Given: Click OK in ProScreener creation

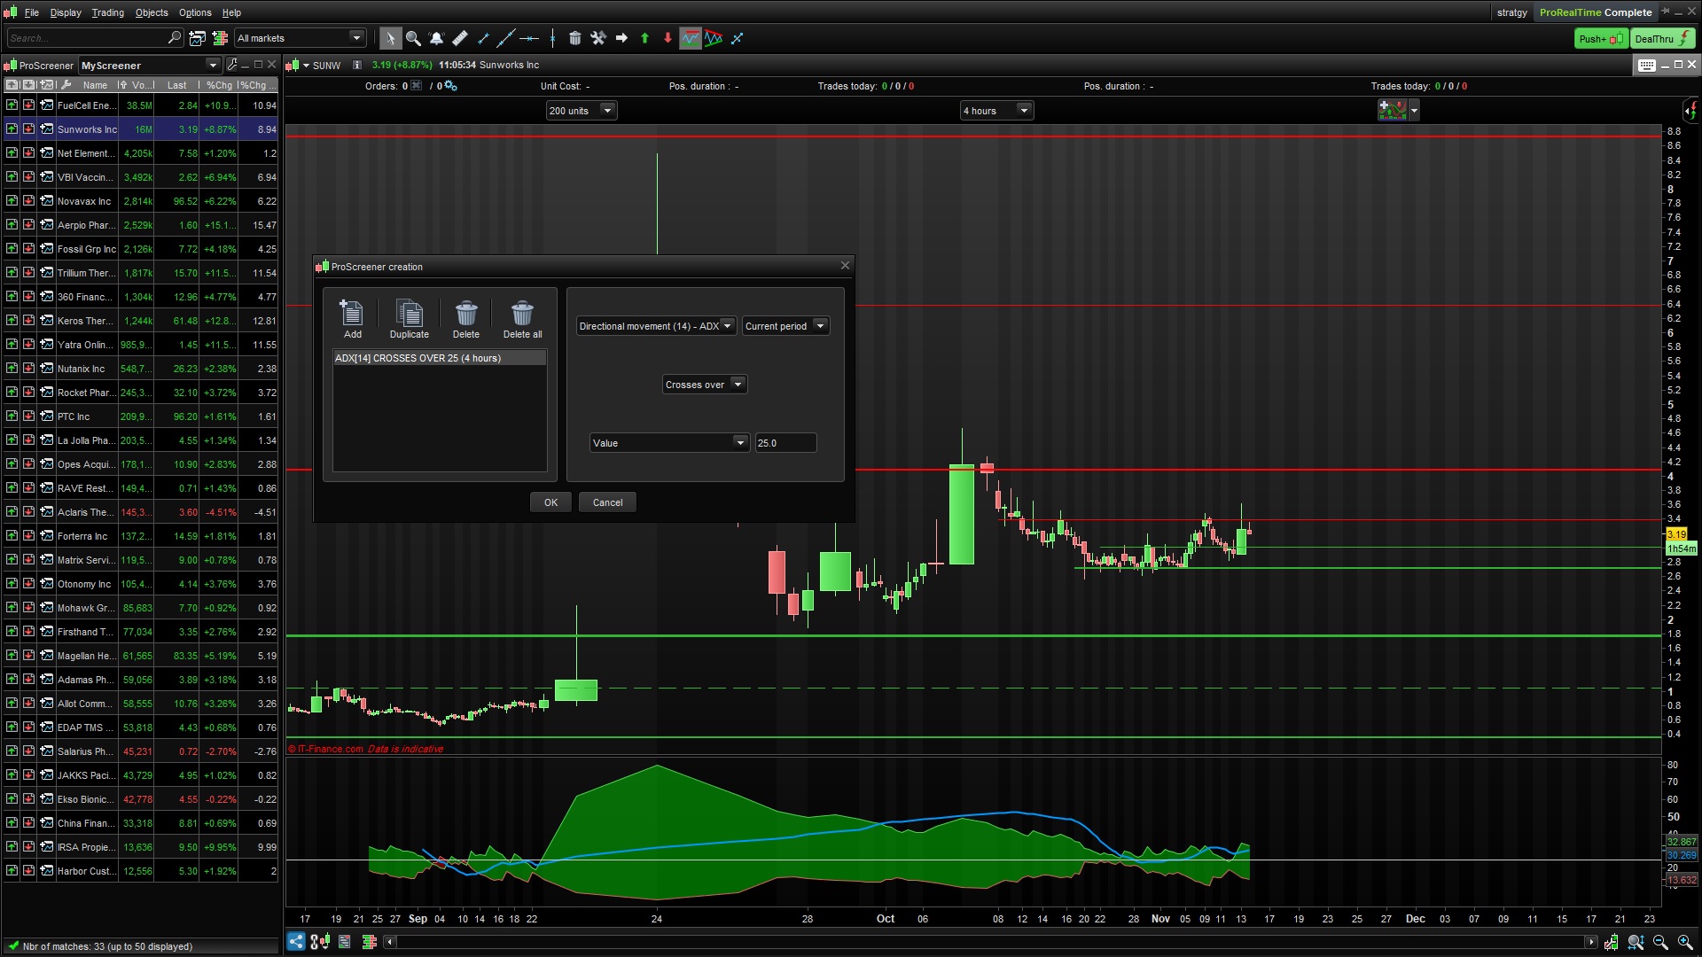Looking at the screenshot, I should pyautogui.click(x=550, y=502).
